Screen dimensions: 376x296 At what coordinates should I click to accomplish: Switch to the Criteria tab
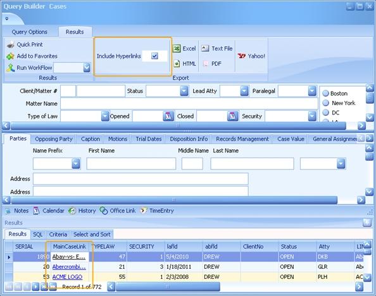pos(58,235)
